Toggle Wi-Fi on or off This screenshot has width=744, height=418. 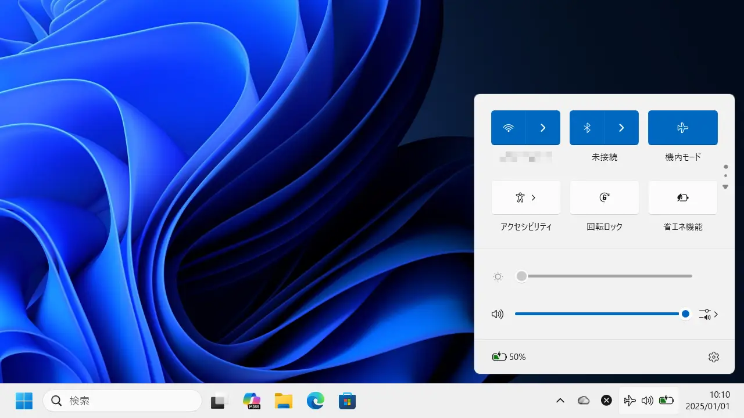pos(509,128)
